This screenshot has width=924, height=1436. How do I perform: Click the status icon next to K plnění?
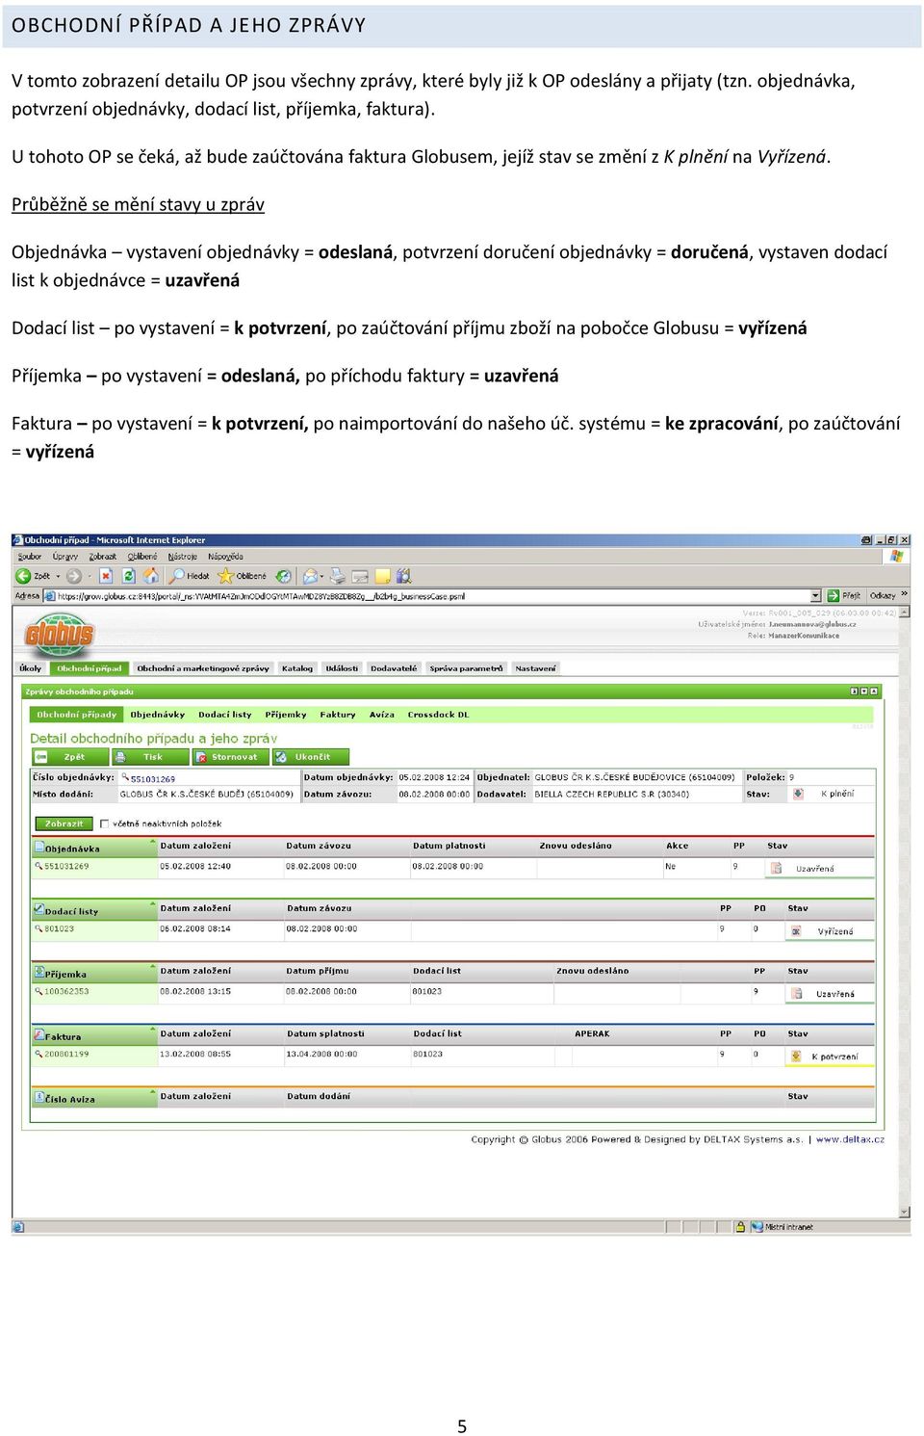point(798,795)
